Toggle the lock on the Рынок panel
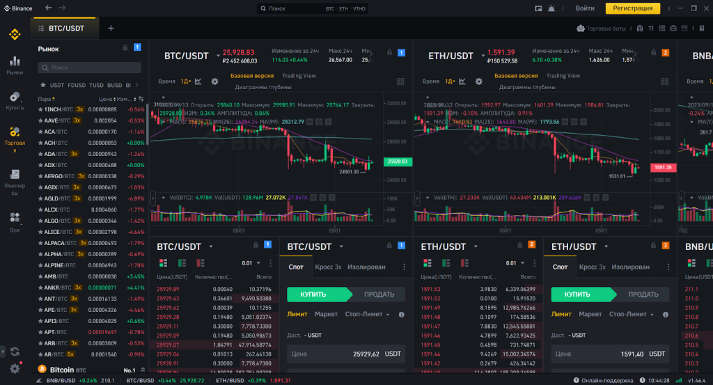The image size is (713, 385). pyautogui.click(x=125, y=48)
